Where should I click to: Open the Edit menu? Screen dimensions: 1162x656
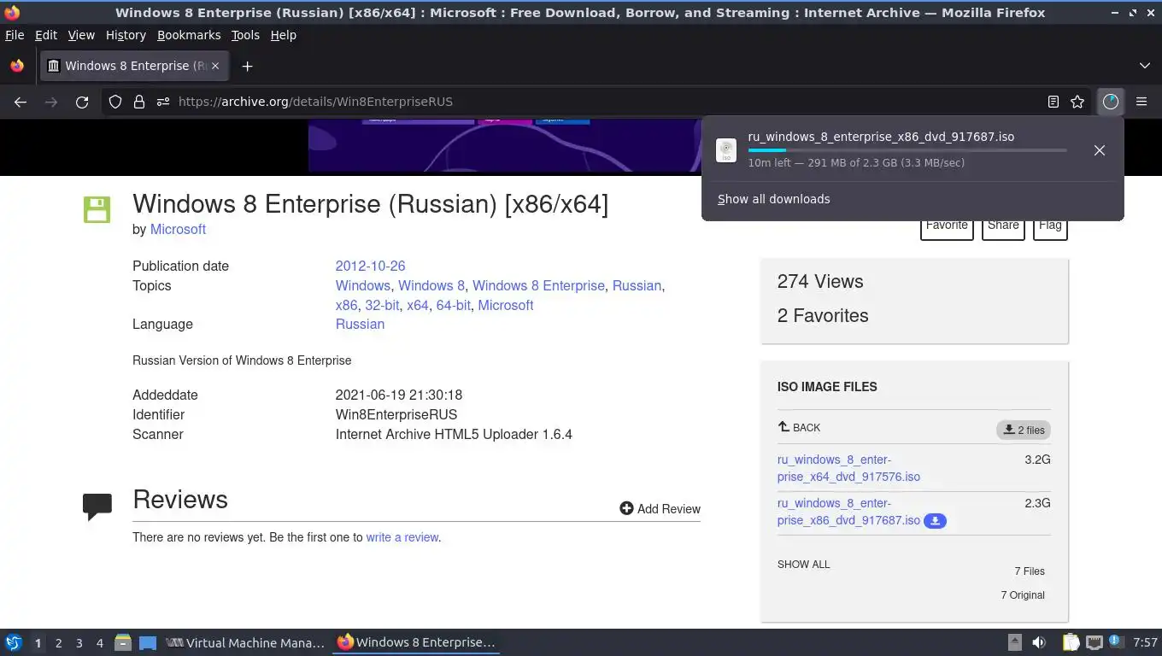click(46, 35)
